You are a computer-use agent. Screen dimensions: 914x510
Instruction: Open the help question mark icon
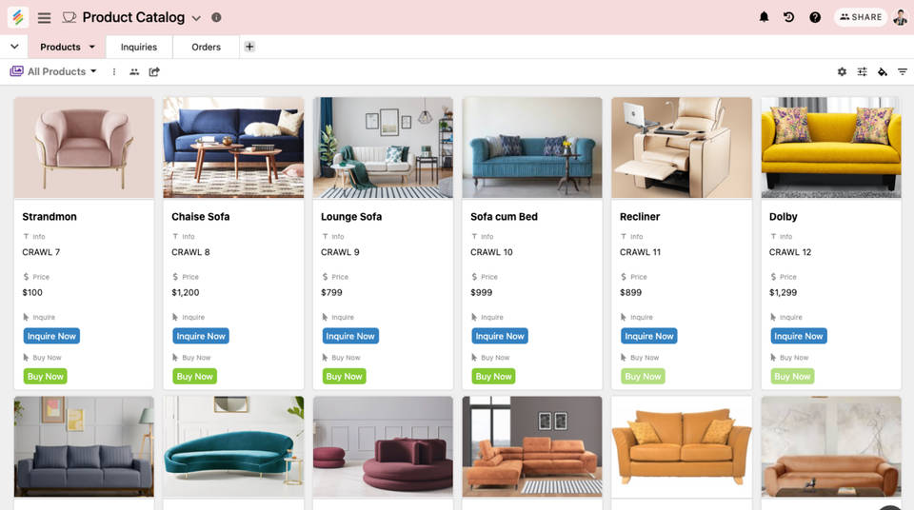[x=815, y=17]
